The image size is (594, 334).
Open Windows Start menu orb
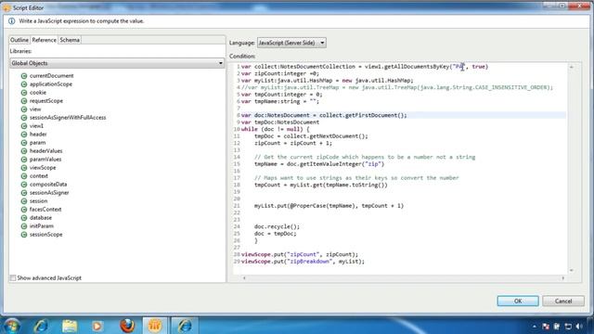(x=12, y=326)
